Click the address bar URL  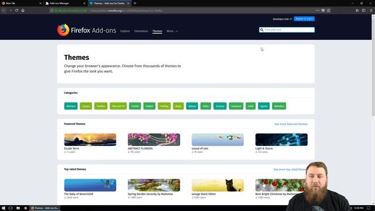point(126,11)
